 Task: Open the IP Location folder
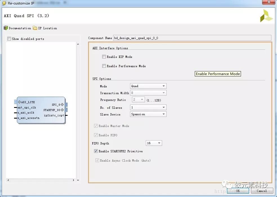(47, 28)
